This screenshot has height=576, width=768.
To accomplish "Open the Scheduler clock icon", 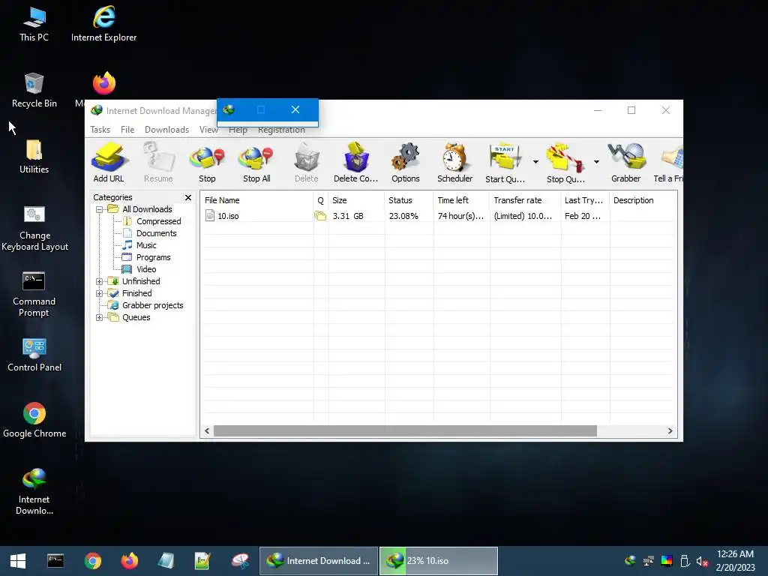I will click(455, 163).
